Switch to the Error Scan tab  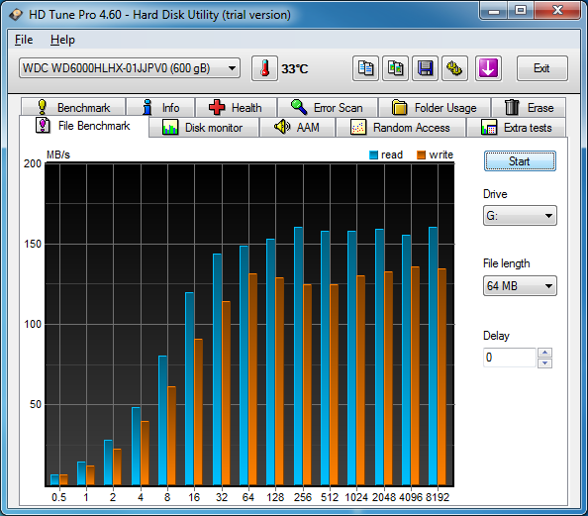click(x=328, y=108)
